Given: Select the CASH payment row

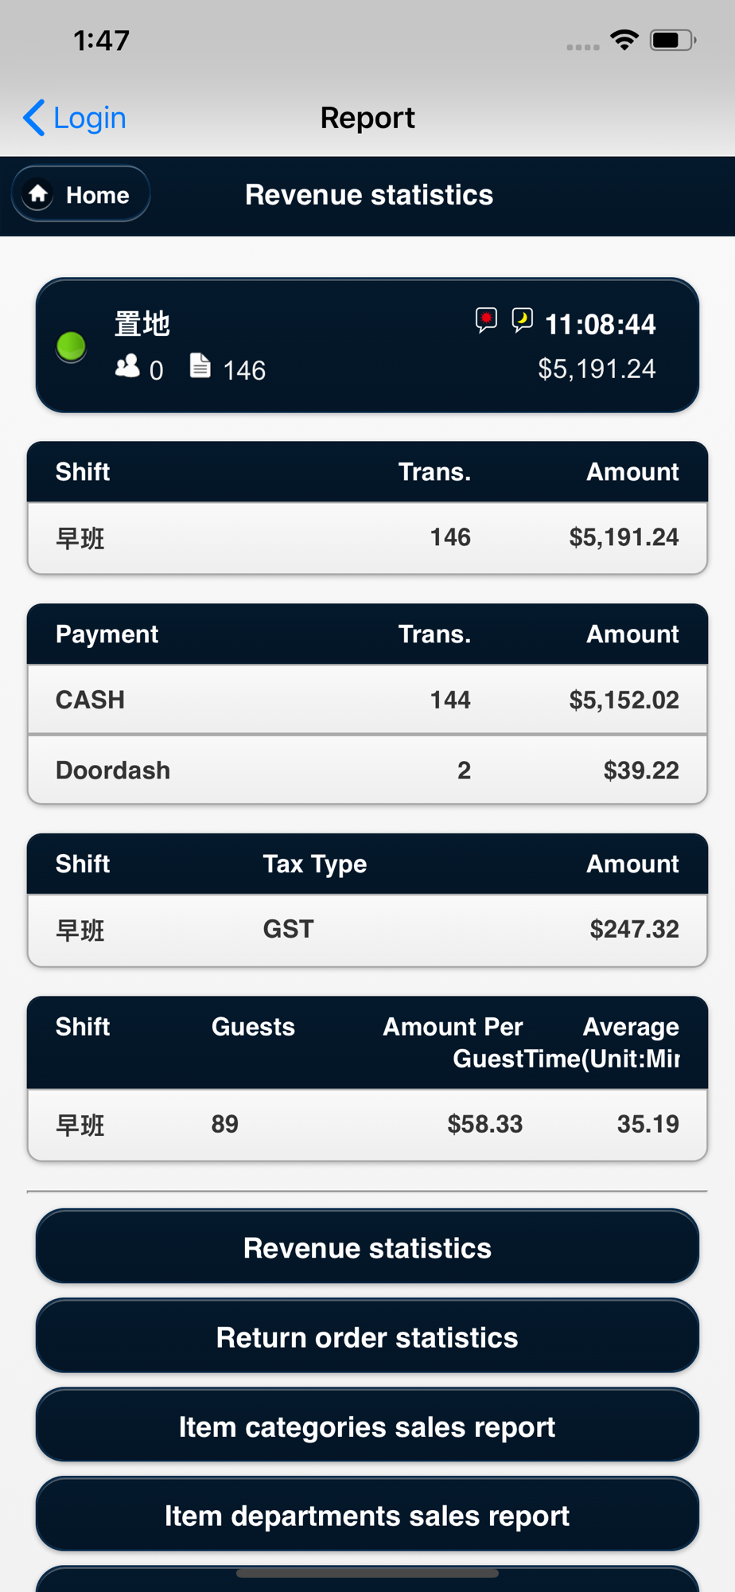Looking at the screenshot, I should click(x=367, y=700).
